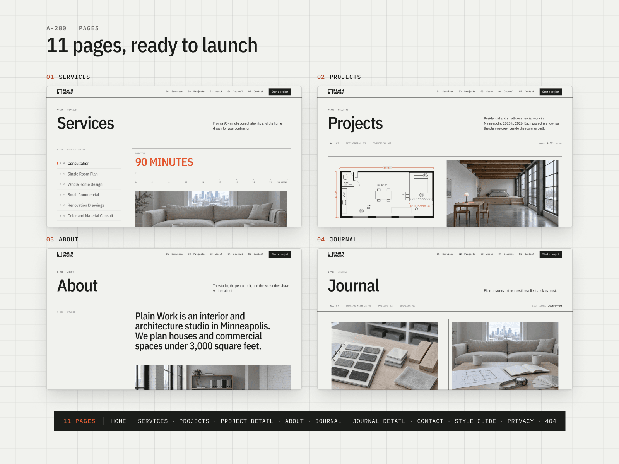Screen dimensions: 619x464
Task: Select Whole Home Design service sheet
Action: 89,184
